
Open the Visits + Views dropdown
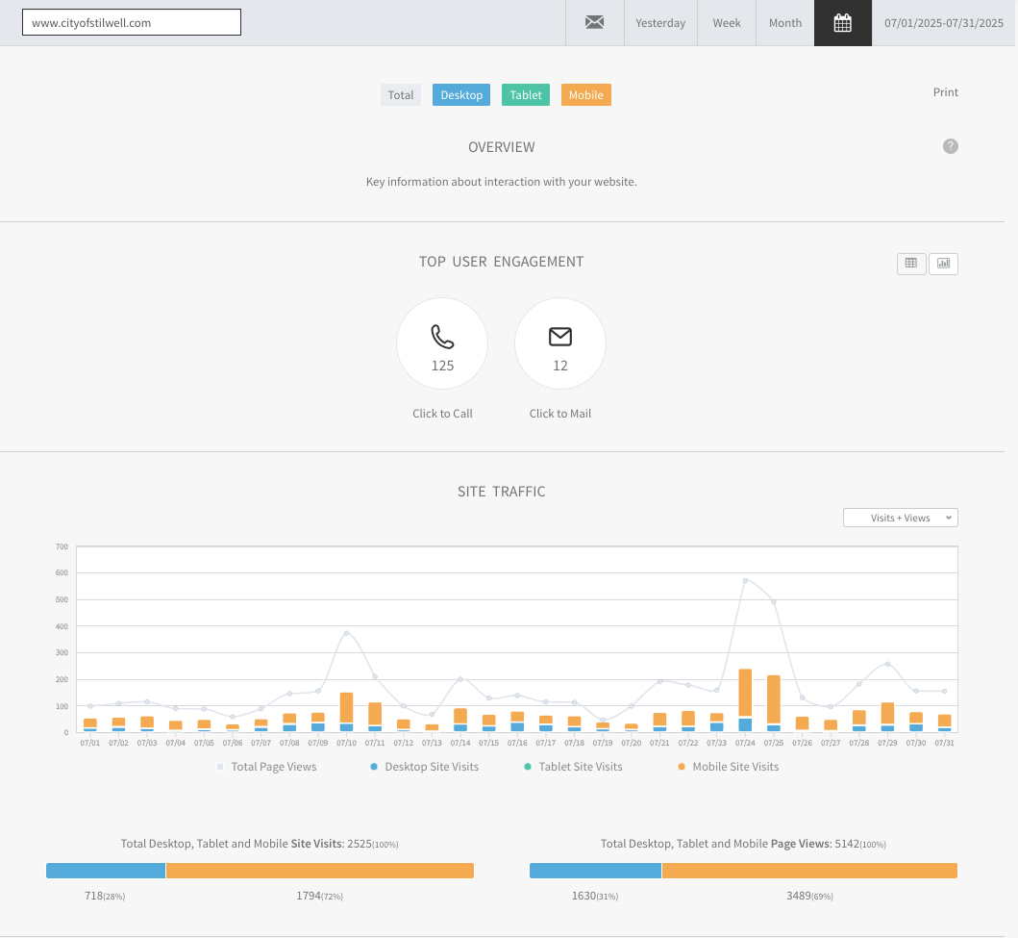point(900,518)
